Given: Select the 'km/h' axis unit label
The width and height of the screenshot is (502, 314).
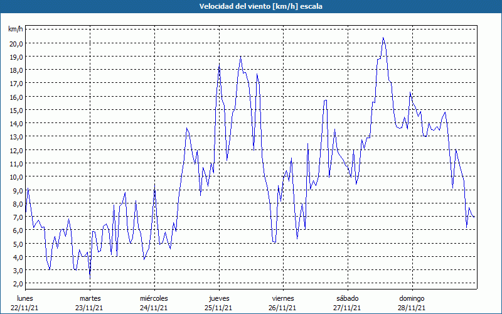Looking at the screenshot, I should (x=16, y=30).
